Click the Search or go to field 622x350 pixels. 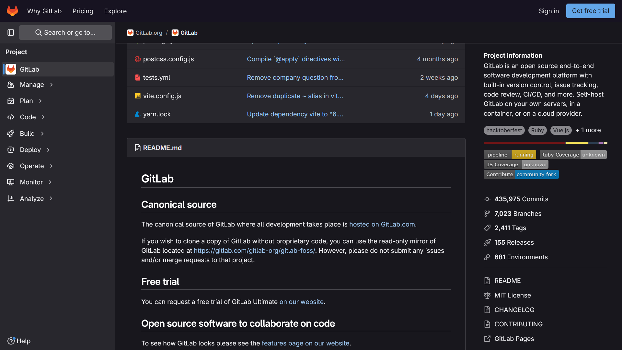[65, 32]
